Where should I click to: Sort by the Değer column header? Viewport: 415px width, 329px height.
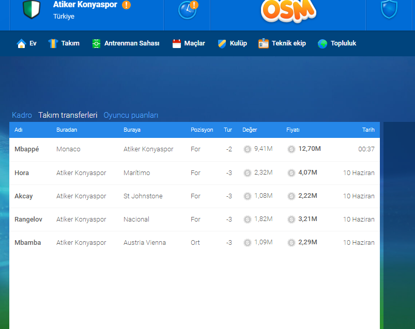pyautogui.click(x=250, y=130)
